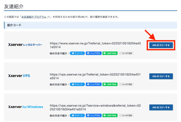The image size is (181, 122).
Task: Send Xserver for Windows link via LINE
Action: pos(110,115)
